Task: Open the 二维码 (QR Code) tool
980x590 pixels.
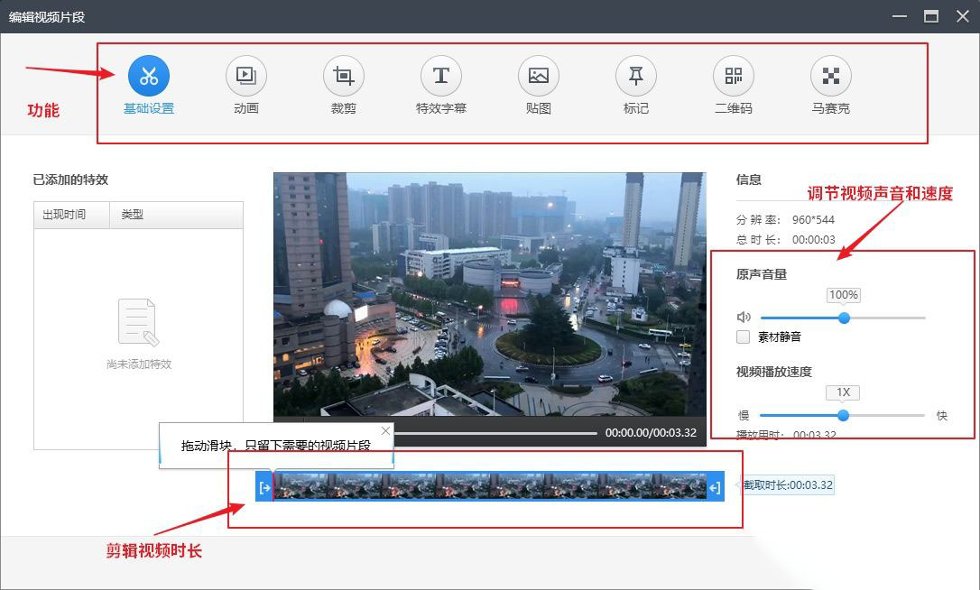Action: (733, 77)
